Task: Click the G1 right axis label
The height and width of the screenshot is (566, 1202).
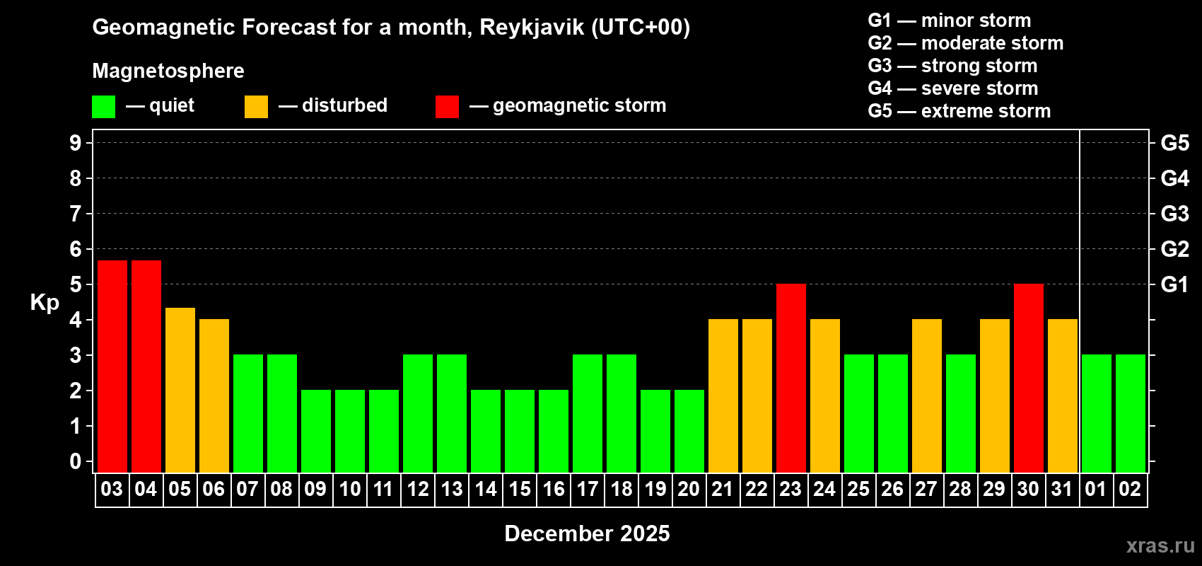Action: 1175,284
